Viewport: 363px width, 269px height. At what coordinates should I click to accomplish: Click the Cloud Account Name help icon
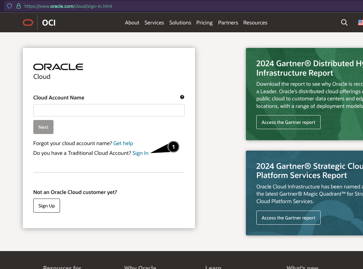182,97
